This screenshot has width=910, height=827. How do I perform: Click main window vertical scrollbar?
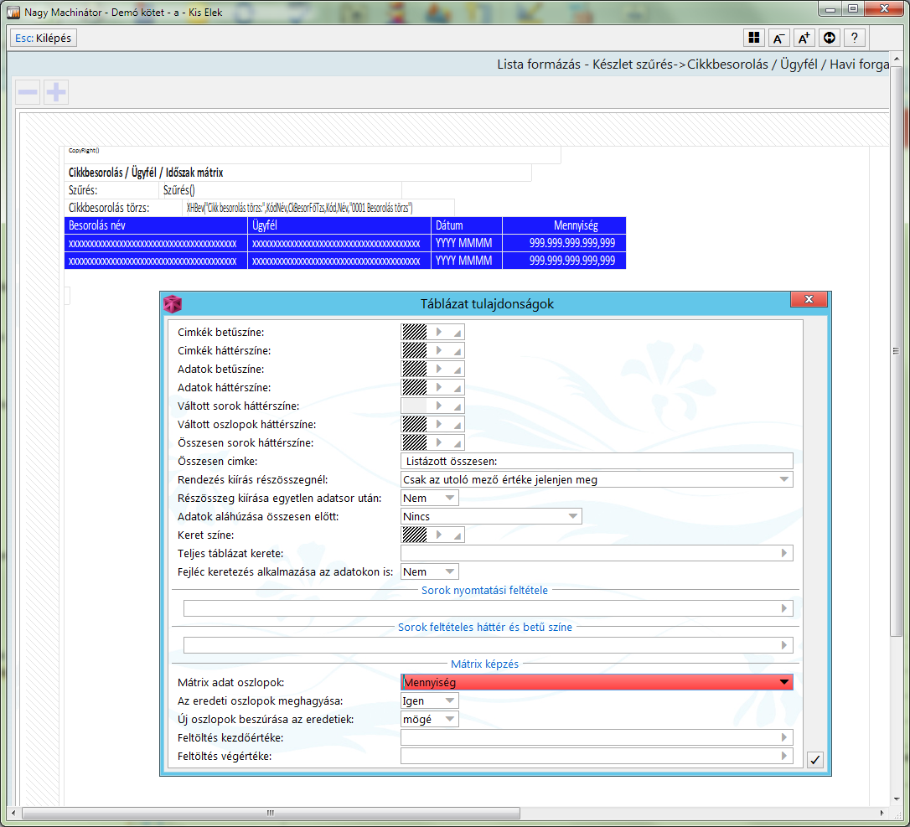896,350
